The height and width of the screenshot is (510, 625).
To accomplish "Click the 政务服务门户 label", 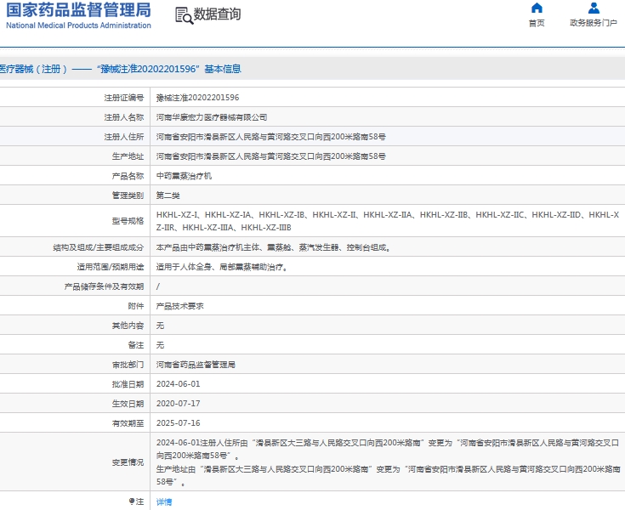I will (x=594, y=23).
